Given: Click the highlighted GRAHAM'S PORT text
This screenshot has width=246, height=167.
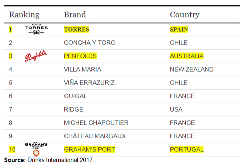Looking at the screenshot, I should [x=89, y=149].
